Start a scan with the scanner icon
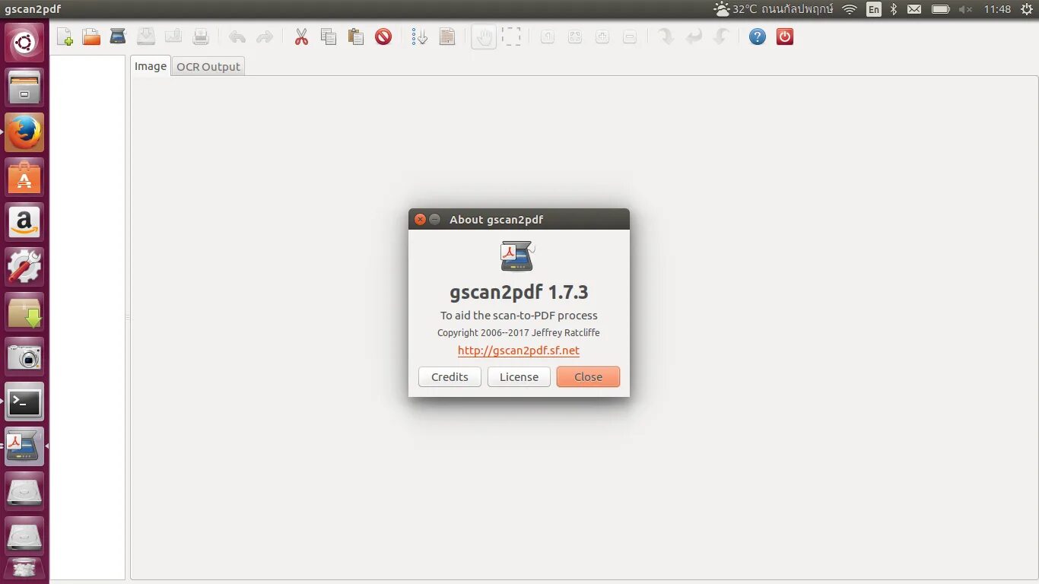 [x=118, y=36]
